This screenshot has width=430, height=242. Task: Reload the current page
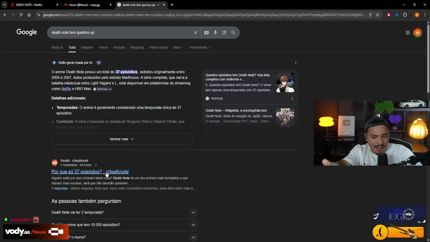tap(21, 15)
